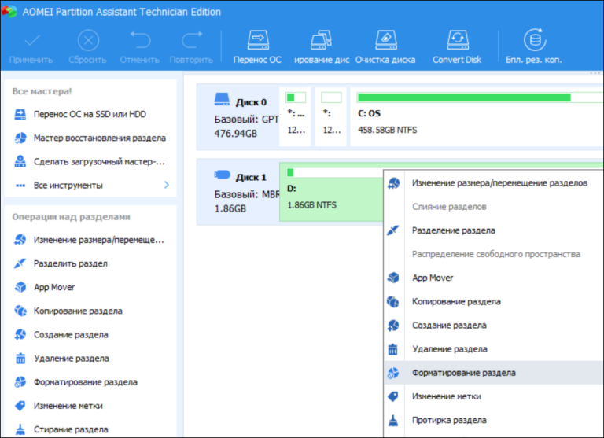
Task: Click Разделить раздел sidebar link
Action: click(71, 263)
